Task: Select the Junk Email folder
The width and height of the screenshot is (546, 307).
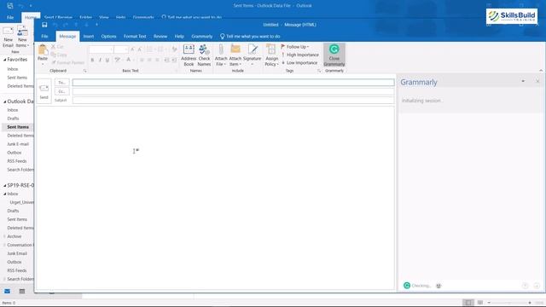Action: pos(17,253)
